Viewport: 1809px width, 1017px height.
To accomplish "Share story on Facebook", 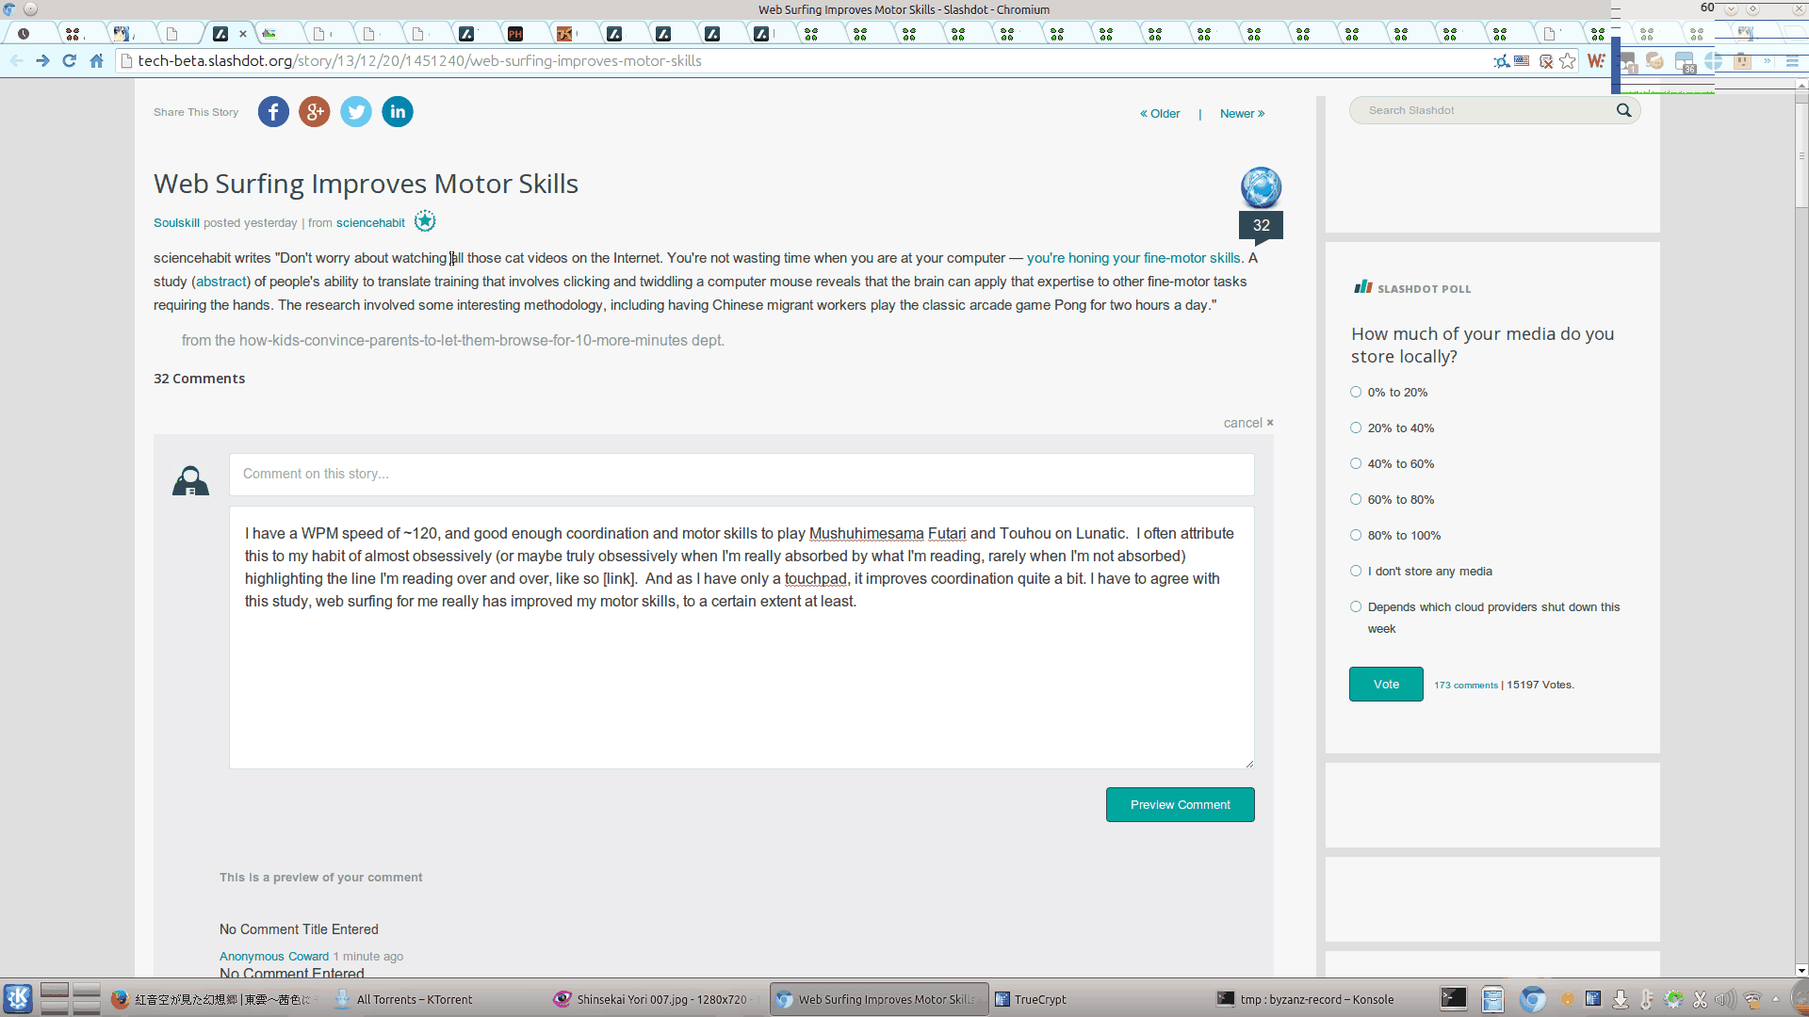I will coord(273,112).
